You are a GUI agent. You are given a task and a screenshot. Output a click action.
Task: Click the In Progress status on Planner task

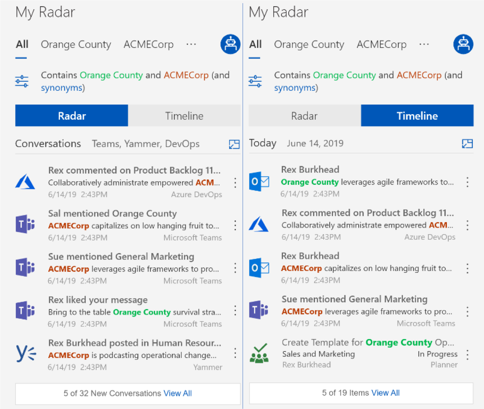[x=438, y=354]
